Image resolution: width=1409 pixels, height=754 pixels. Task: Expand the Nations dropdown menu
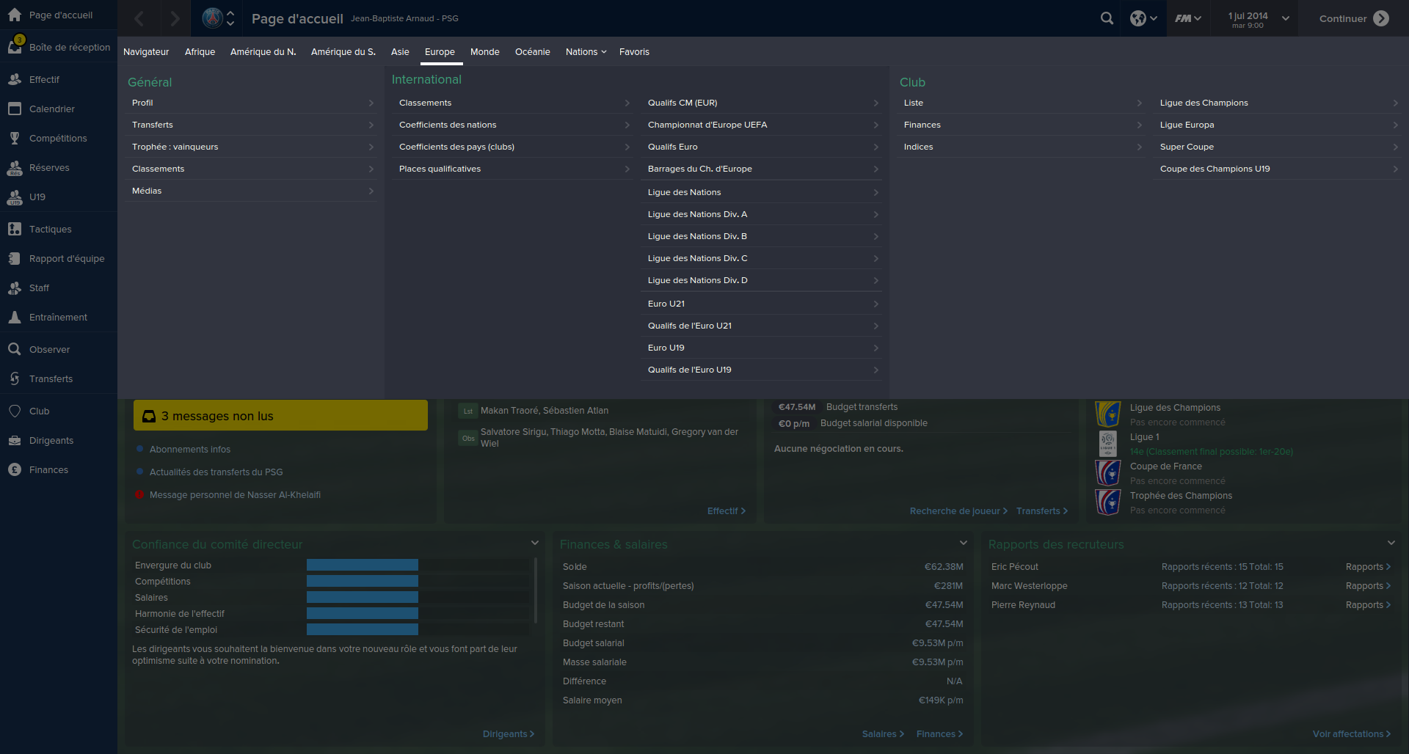click(586, 51)
